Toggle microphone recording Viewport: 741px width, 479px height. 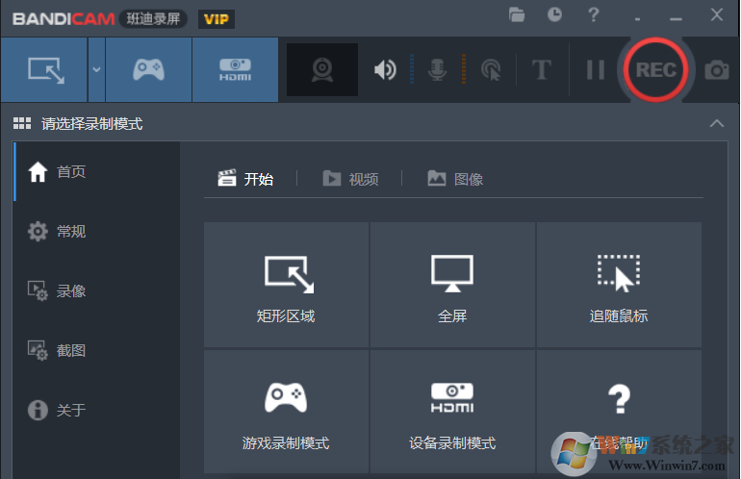tap(437, 70)
